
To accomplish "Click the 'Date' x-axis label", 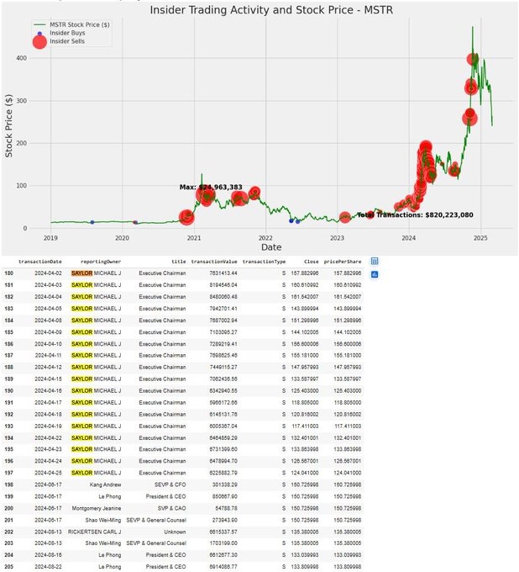I will click(x=271, y=247).
